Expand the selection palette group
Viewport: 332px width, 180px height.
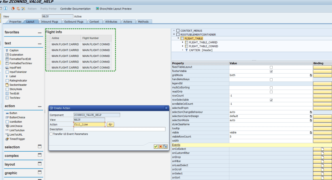tap(40, 147)
